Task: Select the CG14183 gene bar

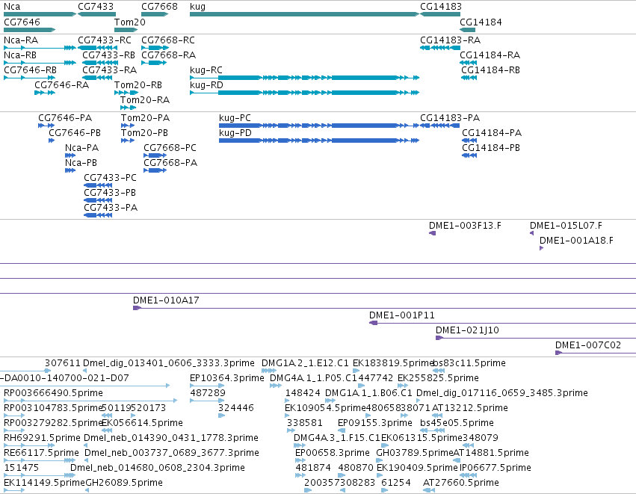Action: point(440,14)
